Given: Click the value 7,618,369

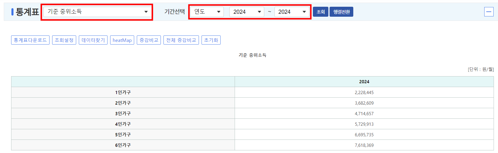Looking at the screenshot, I should pos(364,145).
